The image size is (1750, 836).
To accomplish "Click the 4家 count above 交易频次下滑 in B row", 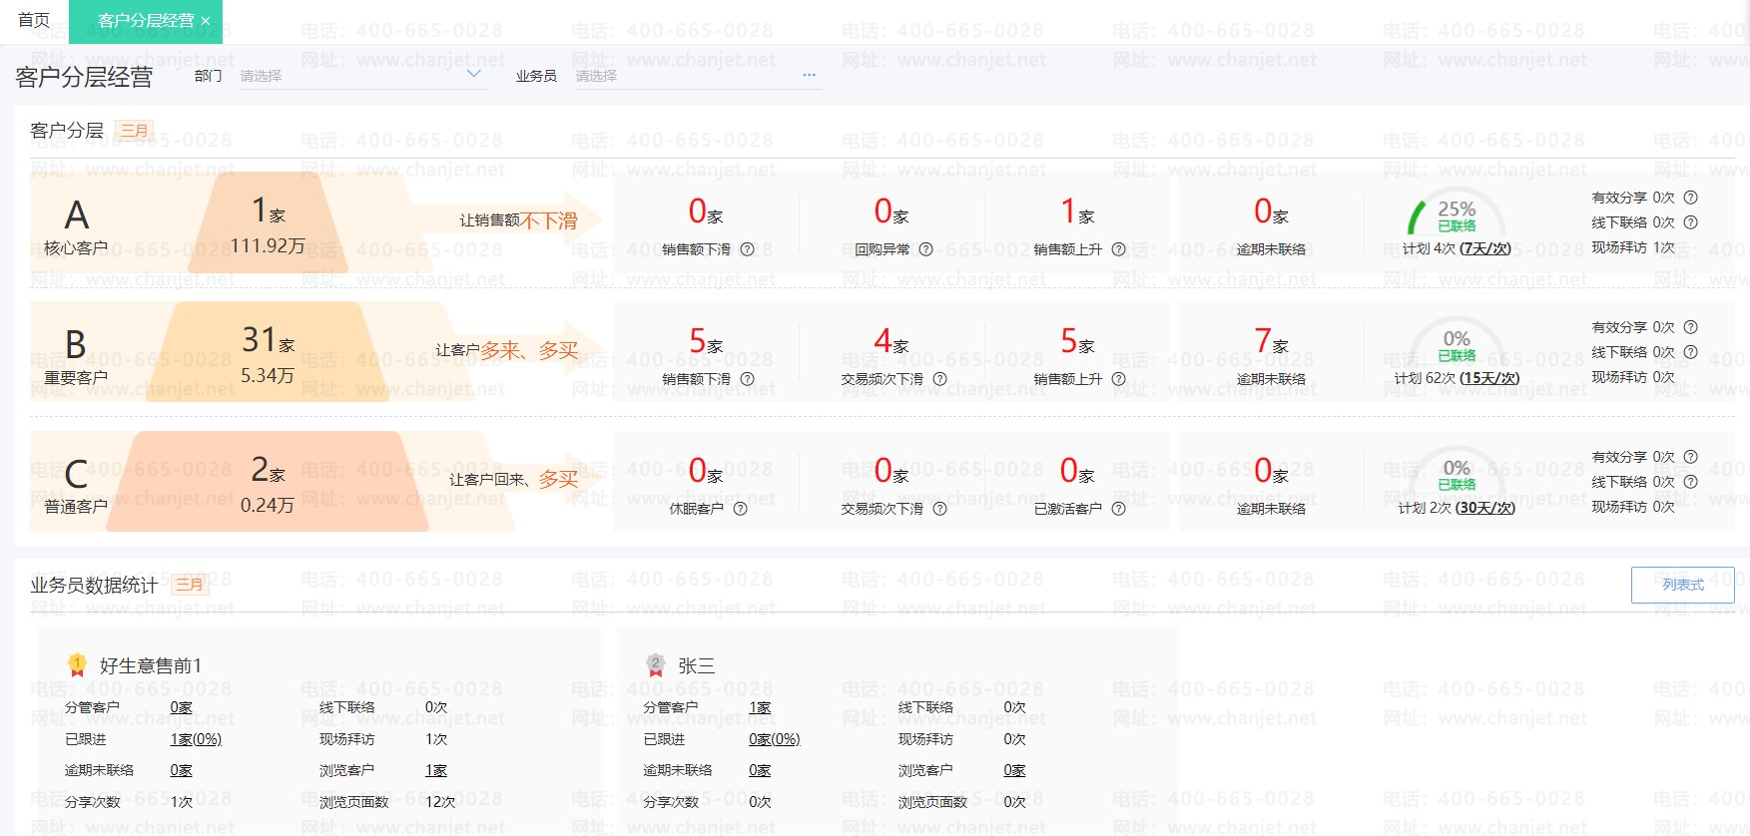I will (x=890, y=342).
